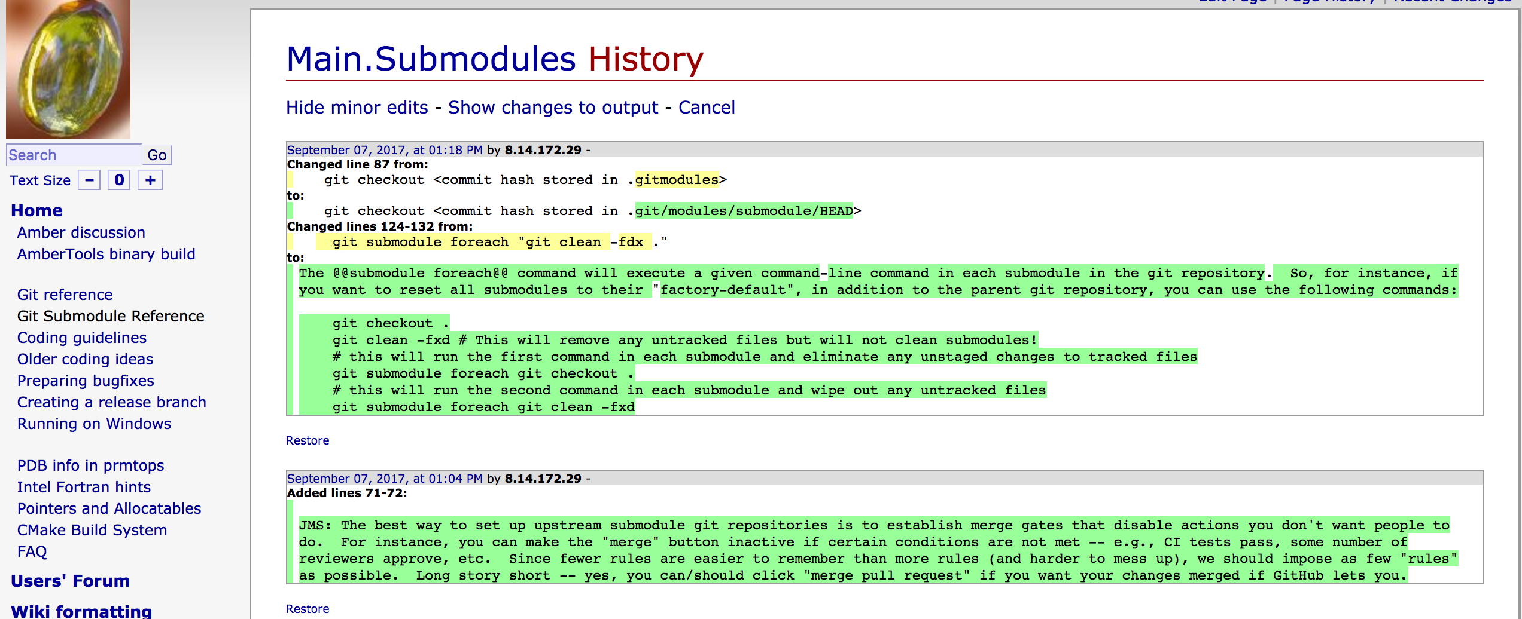Screen dimensions: 1522x619
Task: Open the Git reference page
Action: 65,295
